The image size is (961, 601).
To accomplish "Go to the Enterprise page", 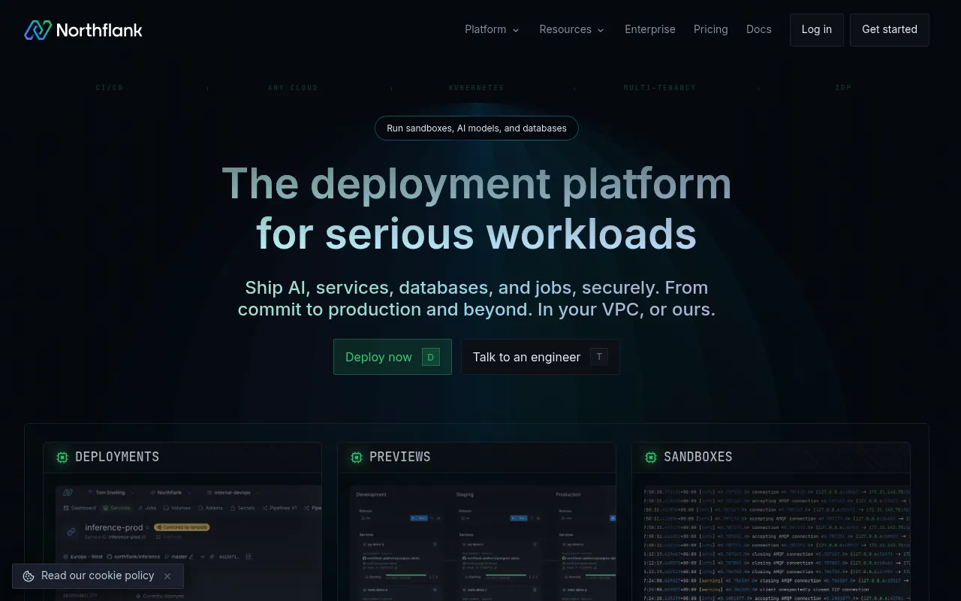I will pos(650,29).
